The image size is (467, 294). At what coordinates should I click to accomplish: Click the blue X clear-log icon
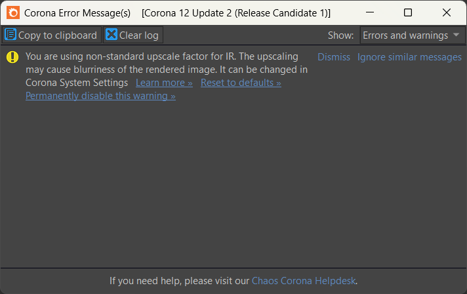[112, 35]
